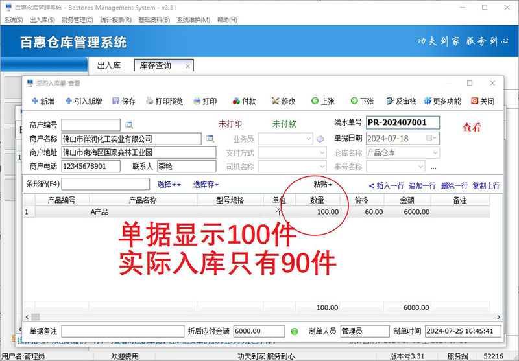Click the 商户编号 input field
This screenshot has height=361, width=519.
pos(91,125)
